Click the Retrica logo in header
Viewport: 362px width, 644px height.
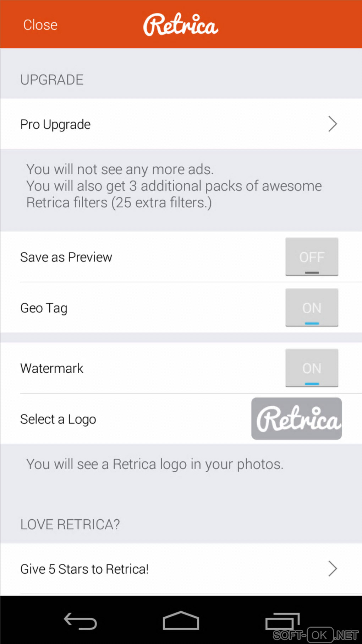tap(181, 25)
